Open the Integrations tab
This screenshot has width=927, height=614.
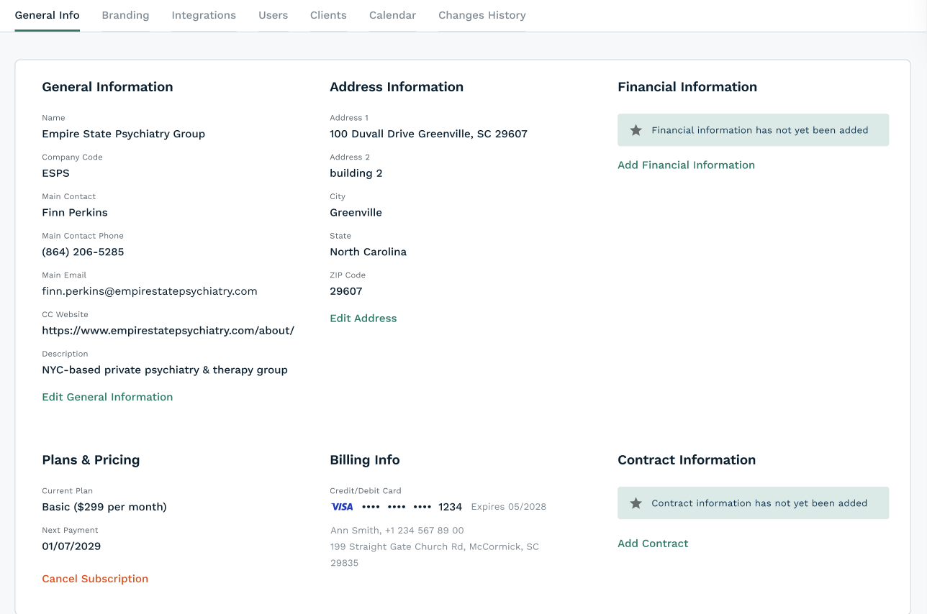204,15
